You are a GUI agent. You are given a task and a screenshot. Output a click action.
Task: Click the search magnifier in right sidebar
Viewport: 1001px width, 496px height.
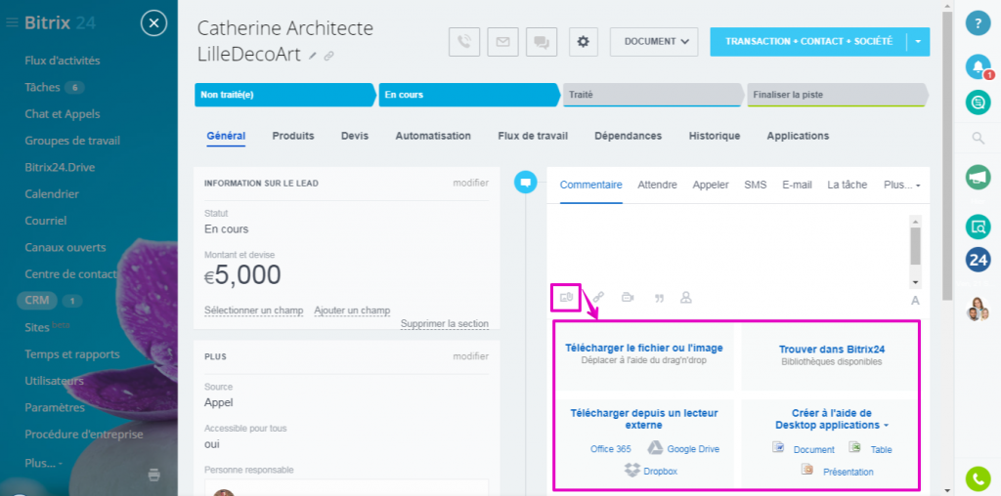tap(978, 138)
